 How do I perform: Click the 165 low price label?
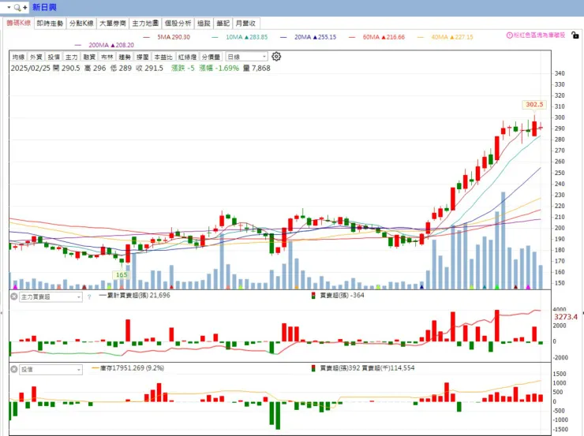click(x=122, y=275)
